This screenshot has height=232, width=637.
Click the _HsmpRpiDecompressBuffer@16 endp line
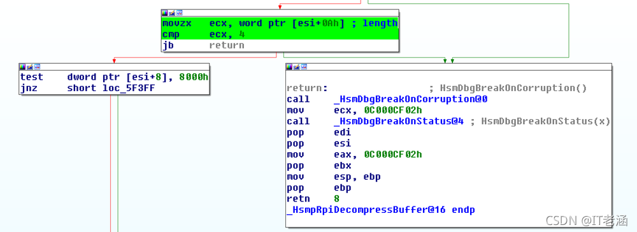pyautogui.click(x=381, y=210)
